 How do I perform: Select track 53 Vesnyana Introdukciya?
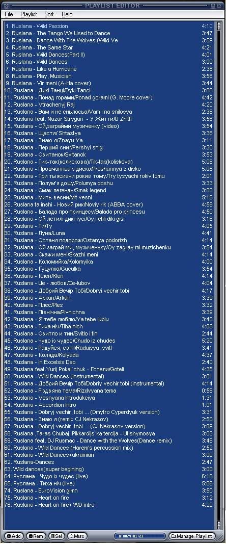tap(109, 398)
